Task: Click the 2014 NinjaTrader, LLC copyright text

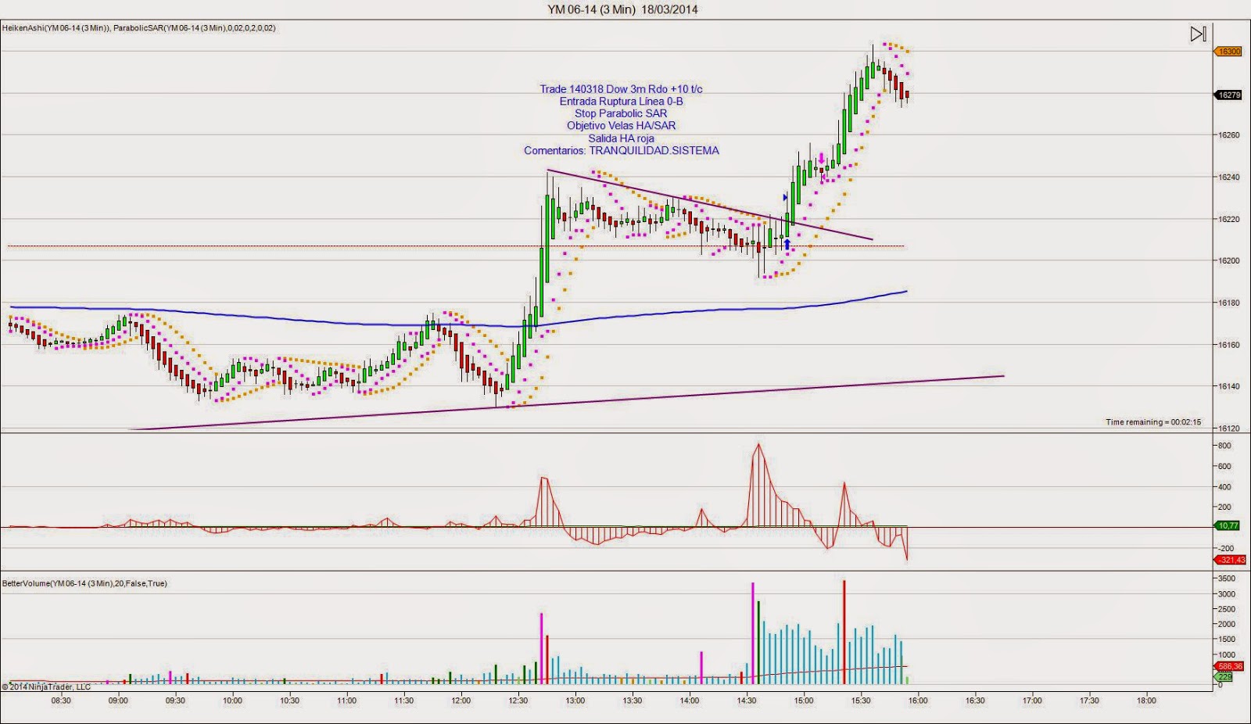Action: (x=47, y=687)
